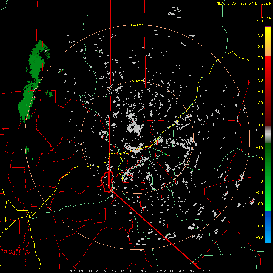Click the 30 value on the velocity scale

click(x=261, y=103)
